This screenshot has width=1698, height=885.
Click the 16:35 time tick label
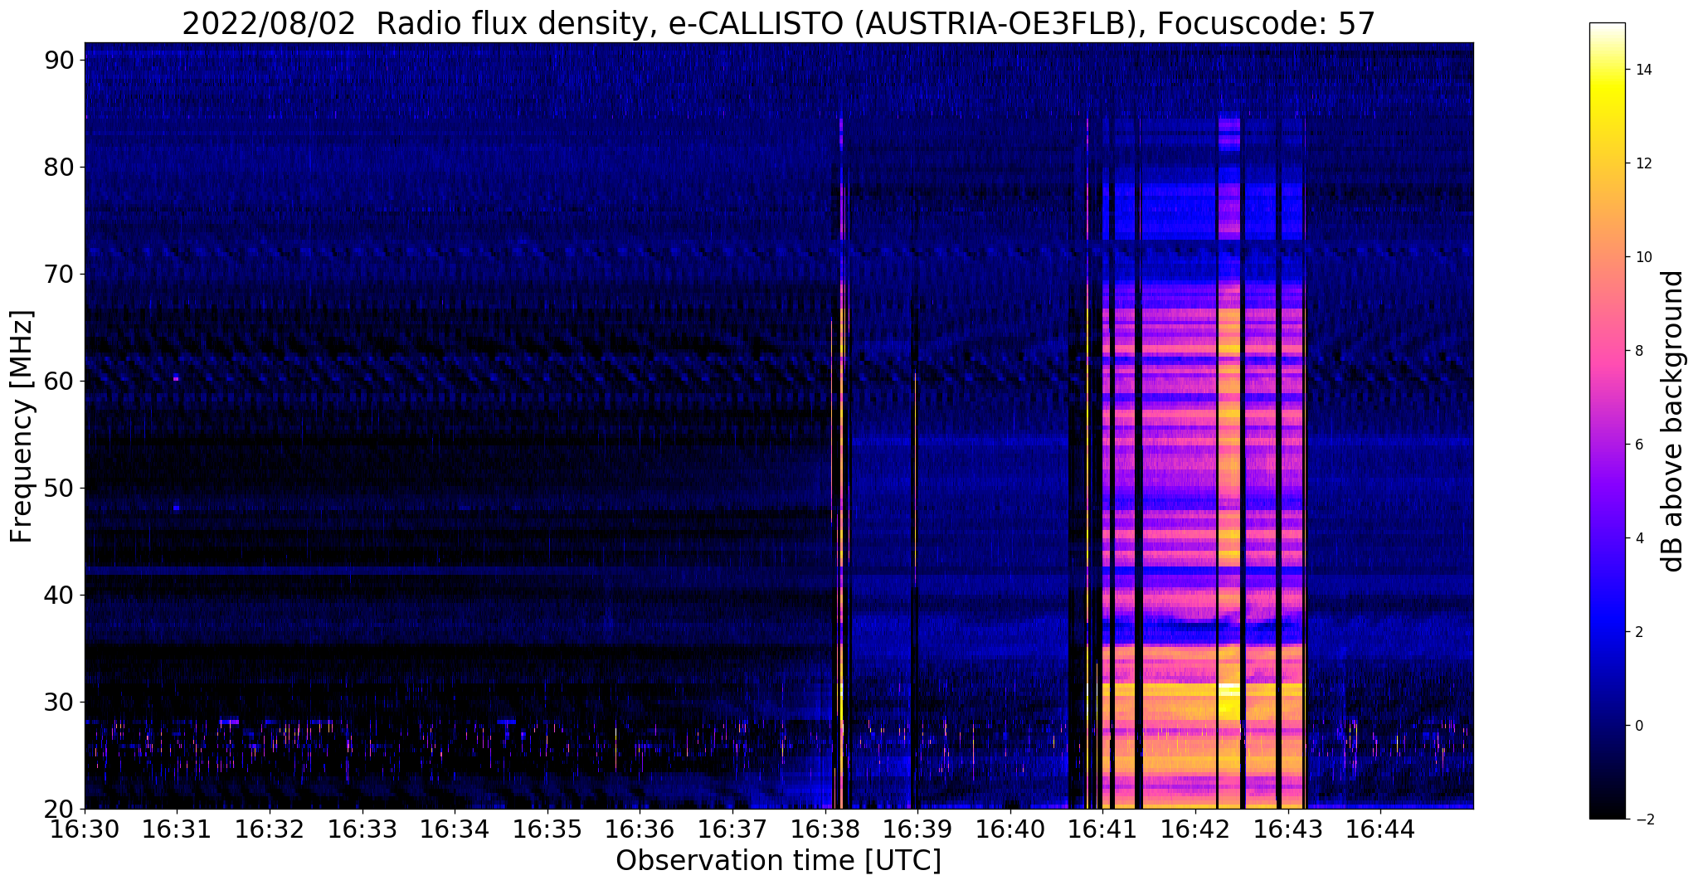click(547, 828)
